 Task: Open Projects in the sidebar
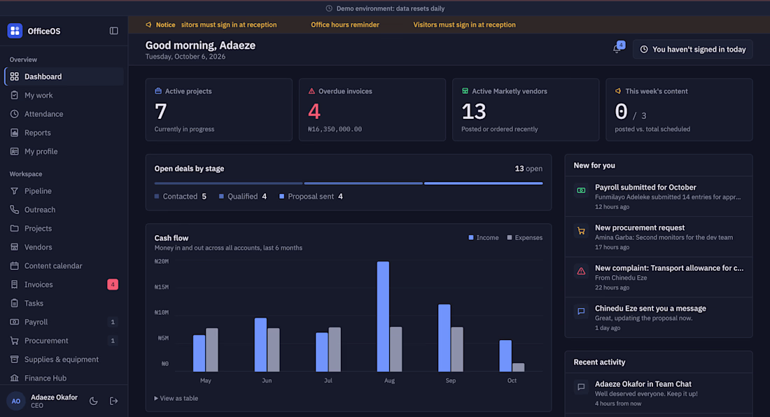pyautogui.click(x=64, y=228)
